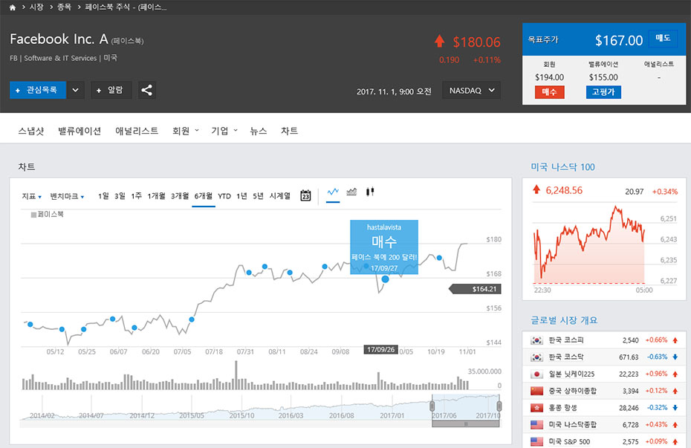691x448 pixels.
Task: Select YTD chart range
Action: pyautogui.click(x=224, y=196)
